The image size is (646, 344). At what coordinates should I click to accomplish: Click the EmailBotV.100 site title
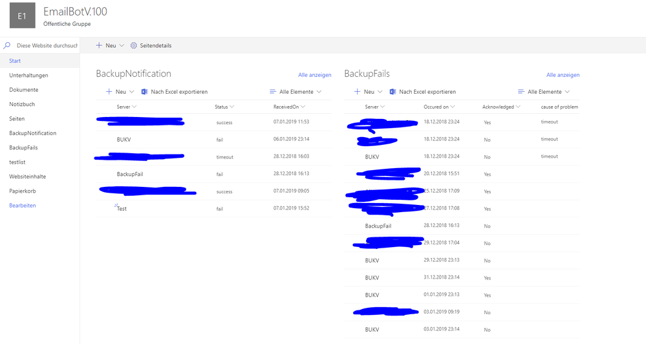coord(75,12)
